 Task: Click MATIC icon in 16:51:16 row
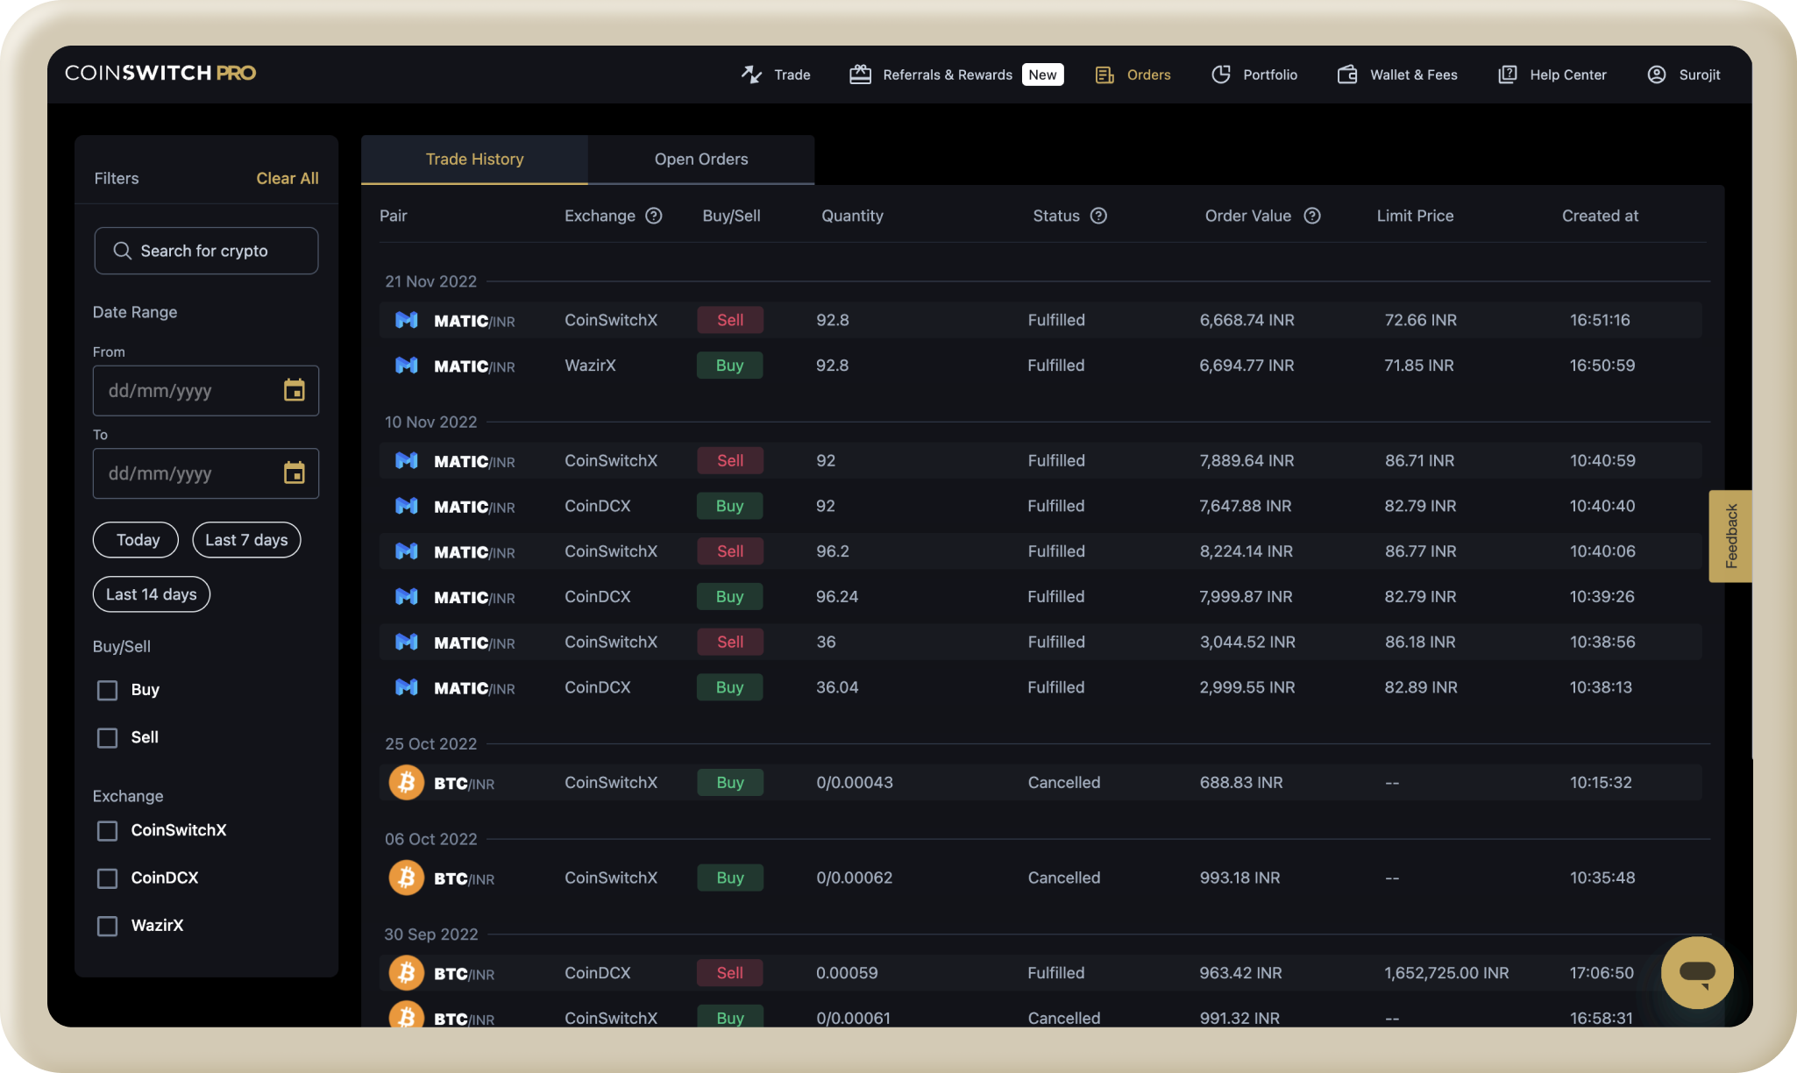tap(407, 320)
